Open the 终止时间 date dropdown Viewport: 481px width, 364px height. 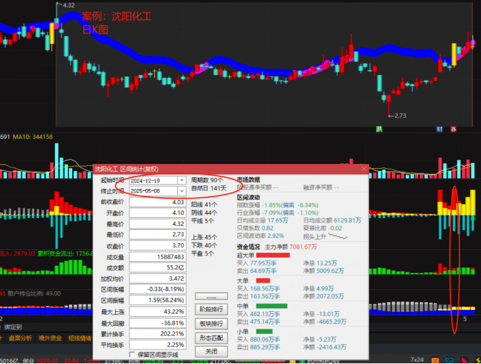(181, 191)
